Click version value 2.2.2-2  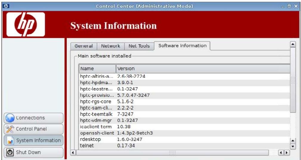point(125,108)
